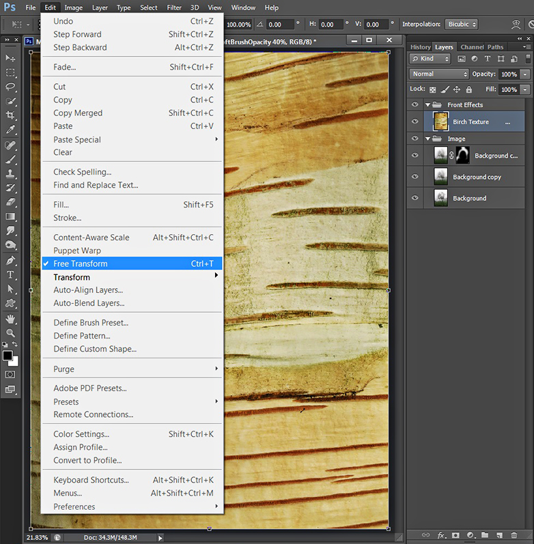This screenshot has width=534, height=544.
Task: Hide the Birch Texture layer
Action: [x=415, y=121]
